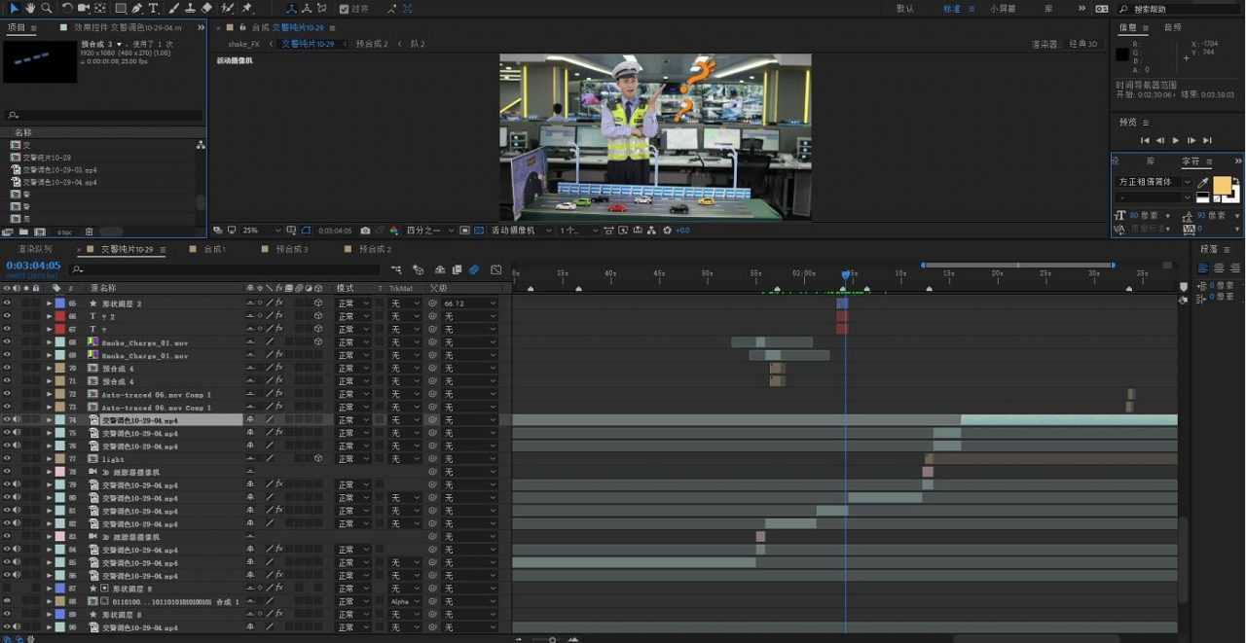
Task: Take a snapshot with the camera icon
Action: [x=365, y=231]
